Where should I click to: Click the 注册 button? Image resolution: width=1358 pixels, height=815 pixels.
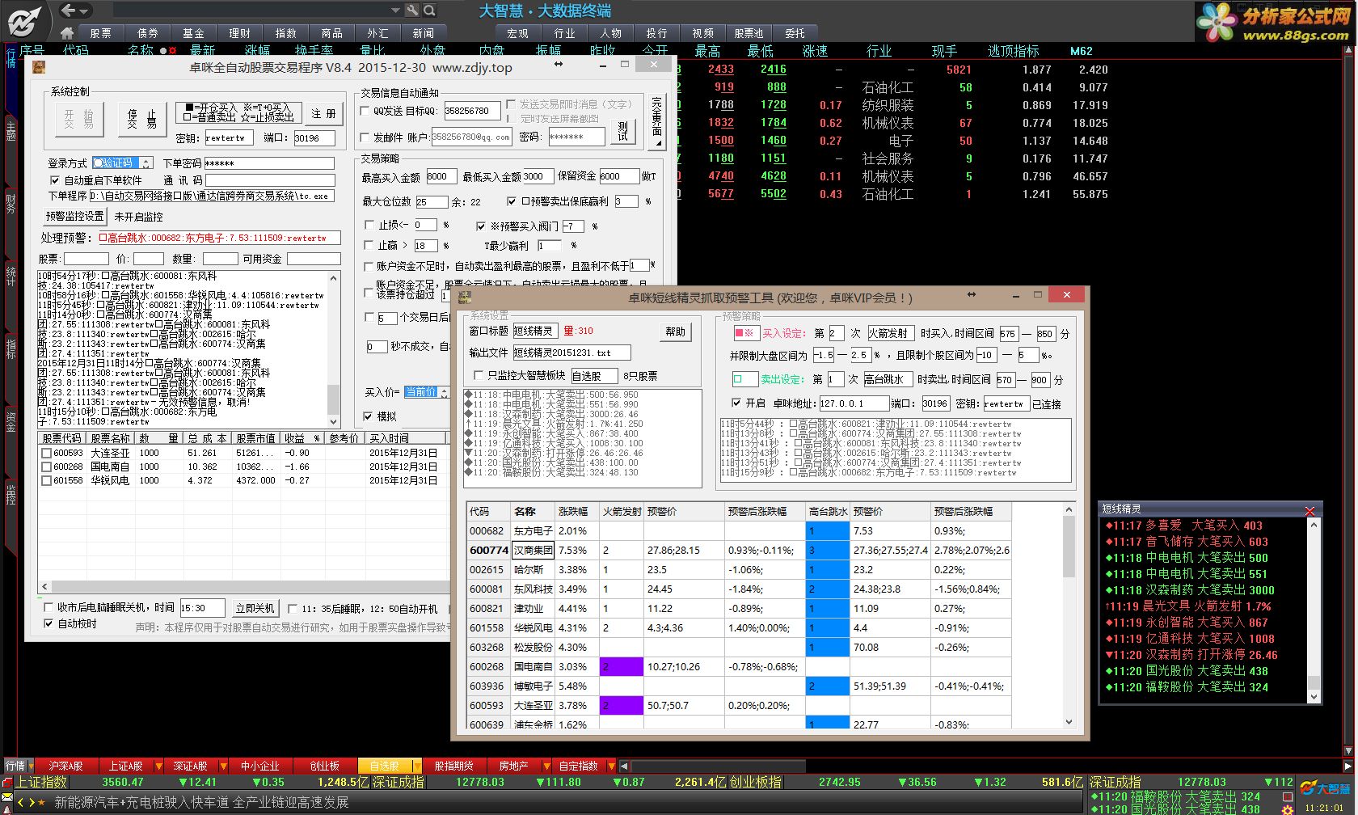(x=324, y=114)
